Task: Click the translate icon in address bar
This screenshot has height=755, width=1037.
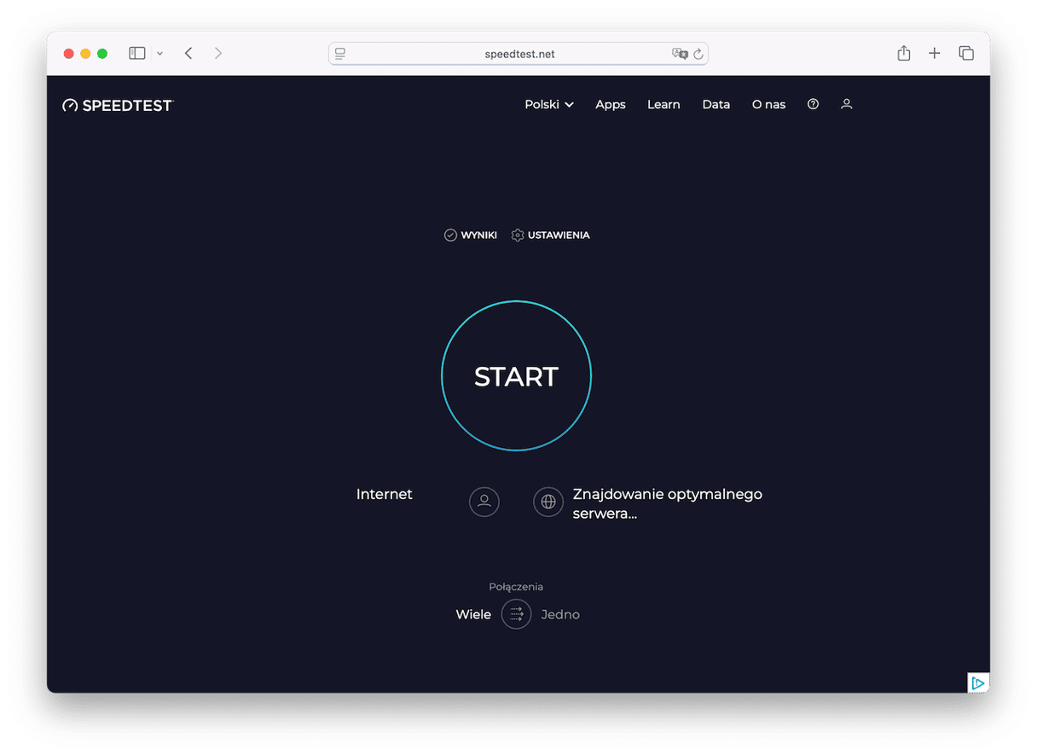Action: pos(679,54)
